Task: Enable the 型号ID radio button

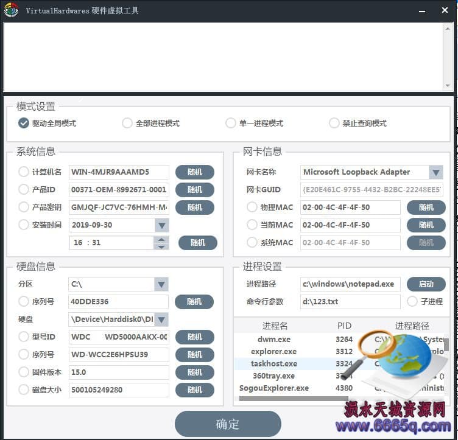Action: point(24,337)
